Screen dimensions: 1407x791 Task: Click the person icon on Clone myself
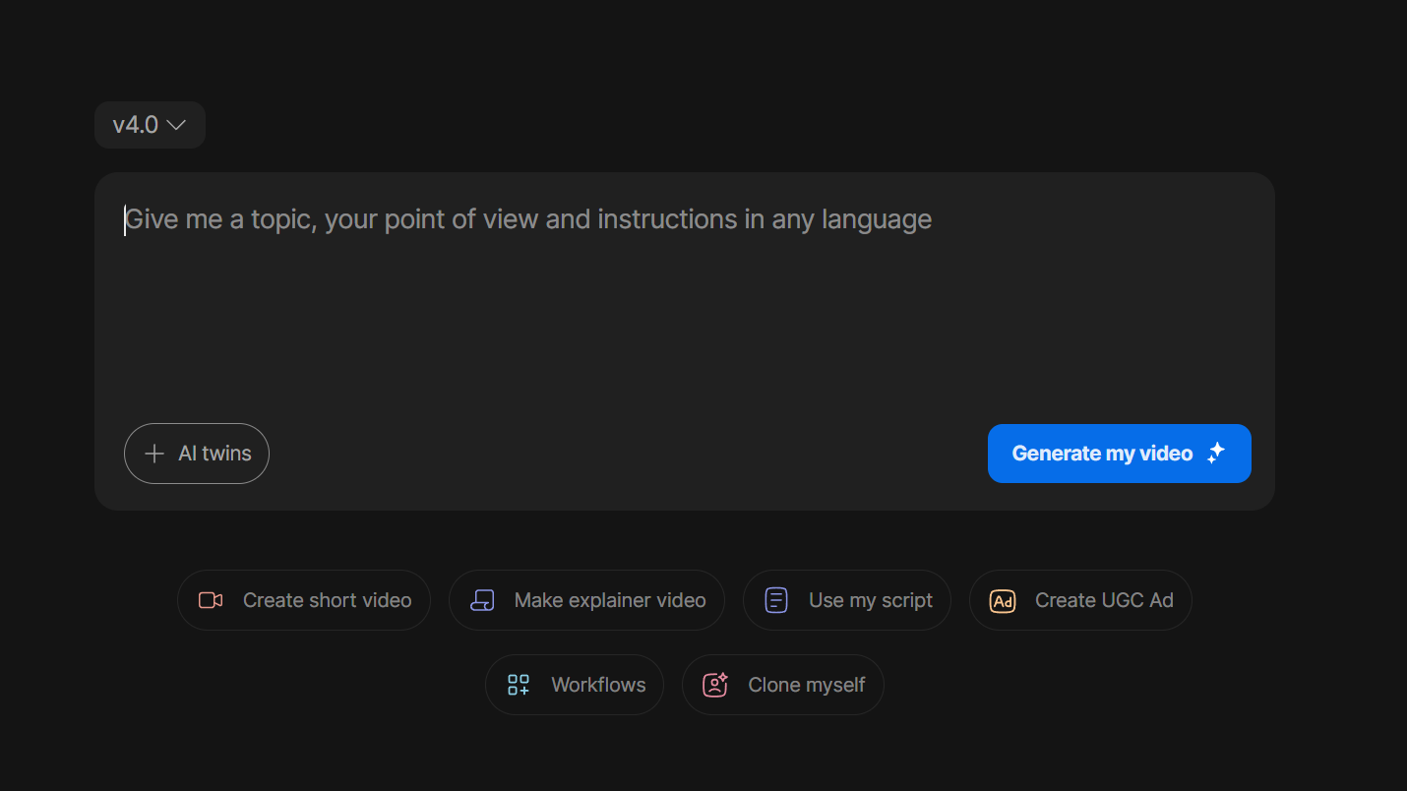715,685
